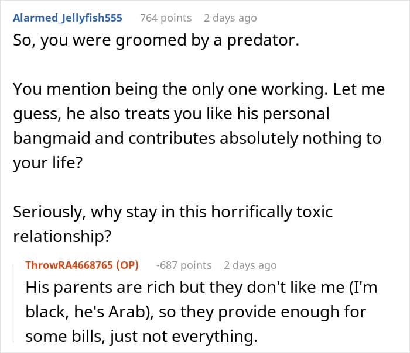Click the -687 points score
Screen dimensions: 410x353
click(184, 265)
